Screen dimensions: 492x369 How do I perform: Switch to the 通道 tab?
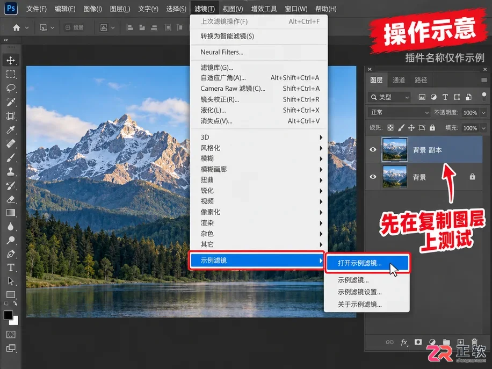pos(399,80)
